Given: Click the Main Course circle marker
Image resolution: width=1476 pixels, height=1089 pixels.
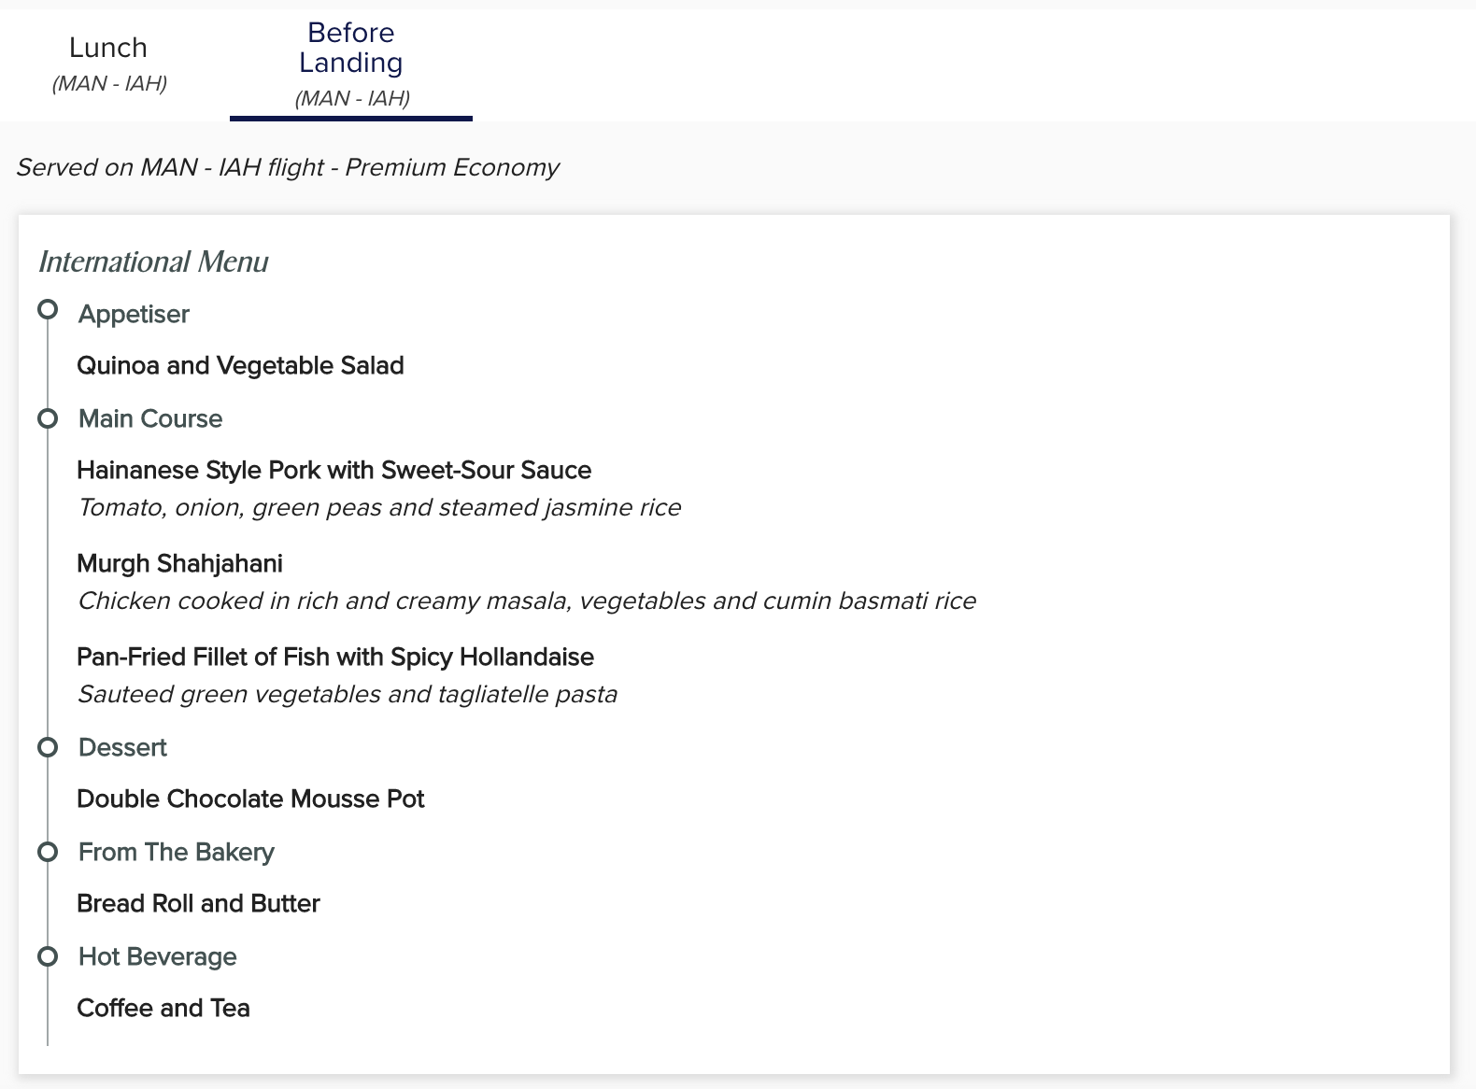Looking at the screenshot, I should [48, 418].
